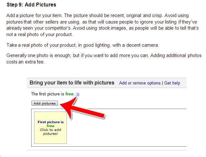Open the Get help link
Screen dimensions: 206x157
click(172, 83)
